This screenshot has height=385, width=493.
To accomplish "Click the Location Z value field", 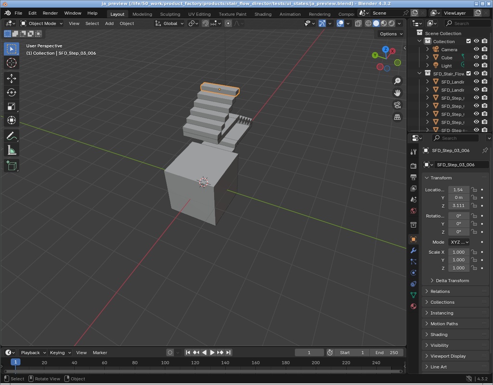I will 458,205.
